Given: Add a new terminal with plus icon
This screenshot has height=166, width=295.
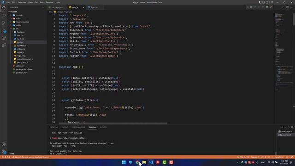Looking at the screenshot, I should coord(283,127).
